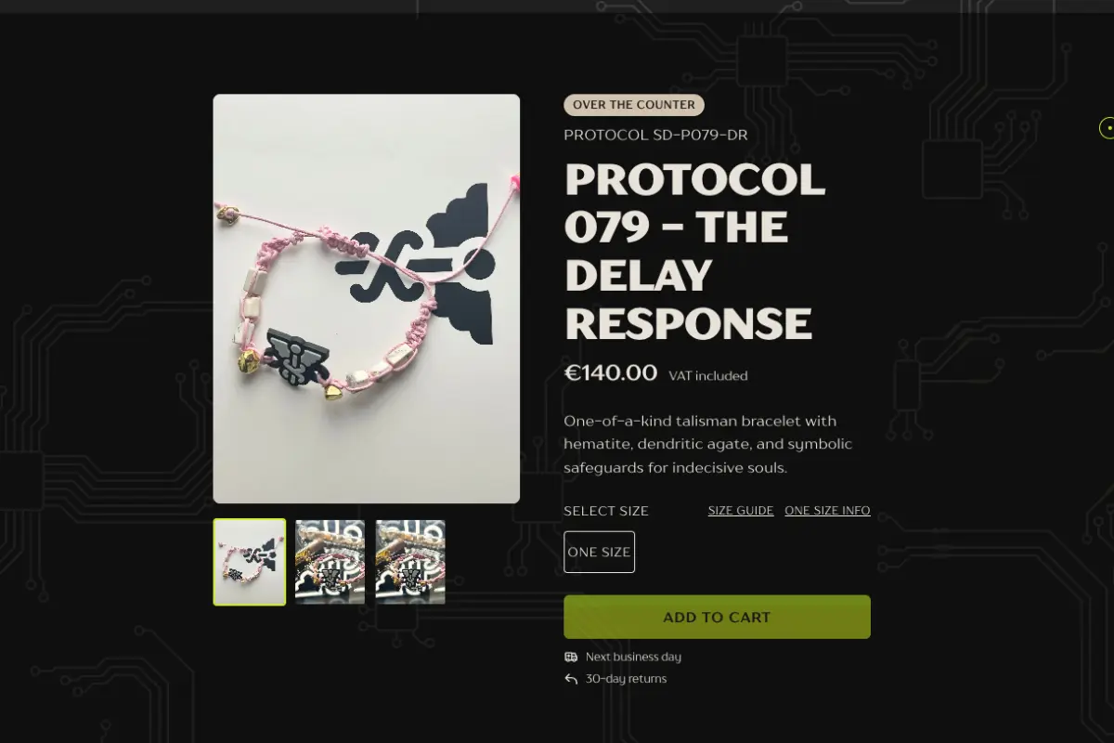Click the Protocol 079 product title
Screen dimensions: 1114x743
click(x=694, y=252)
